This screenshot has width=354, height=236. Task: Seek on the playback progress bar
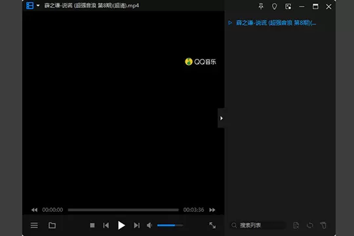(123, 210)
